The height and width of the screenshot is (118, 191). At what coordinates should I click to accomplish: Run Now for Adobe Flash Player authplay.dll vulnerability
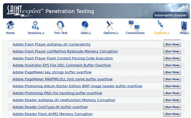coord(172,44)
